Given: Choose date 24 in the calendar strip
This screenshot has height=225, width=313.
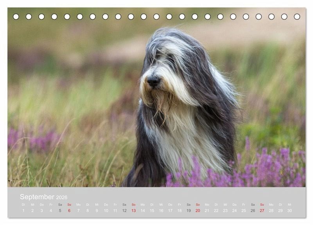Looking at the screenshot, I should point(234,211).
